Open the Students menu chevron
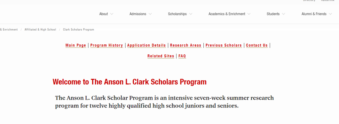The image size is (339, 124). pos(283,14)
